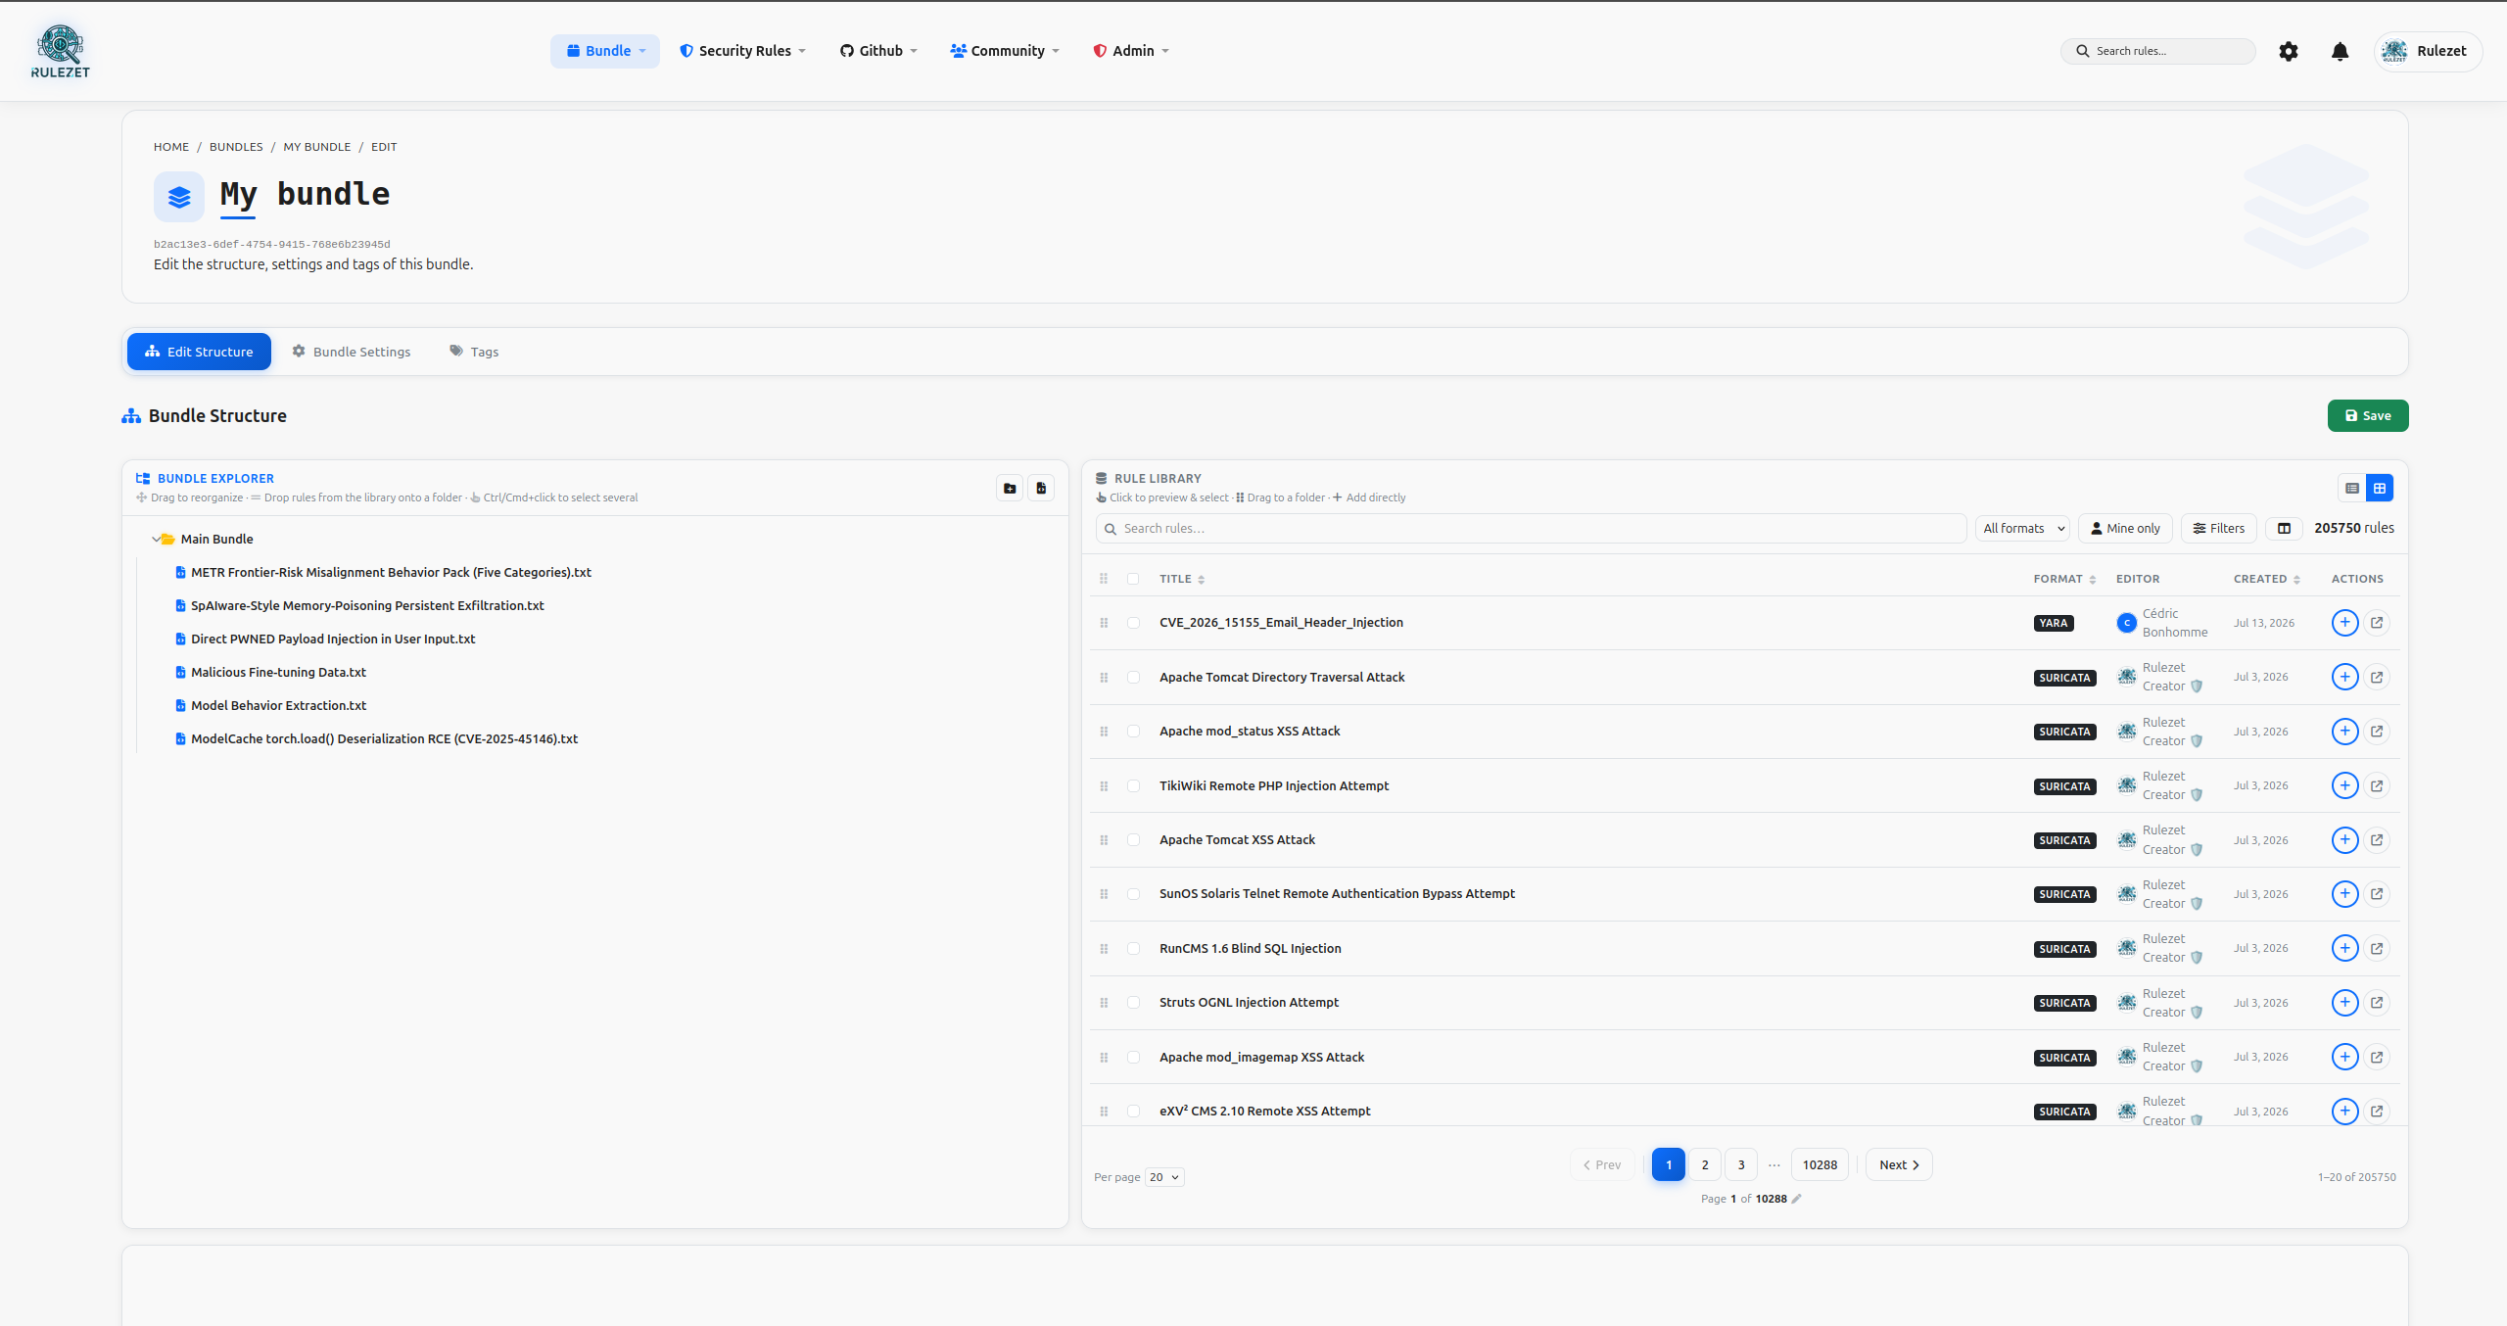Viewport: 2507px width, 1326px height.
Task: Toggle the column layout icon beside Filters
Action: pos(2284,528)
